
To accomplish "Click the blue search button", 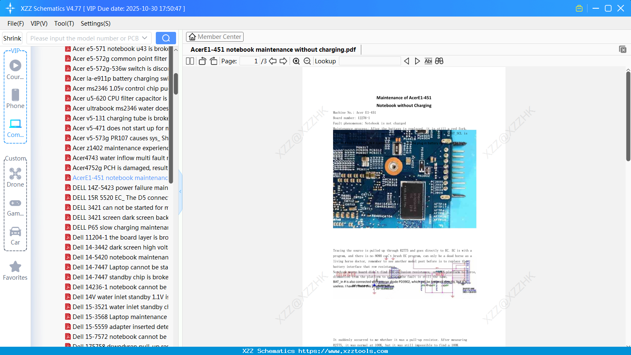I will [166, 38].
